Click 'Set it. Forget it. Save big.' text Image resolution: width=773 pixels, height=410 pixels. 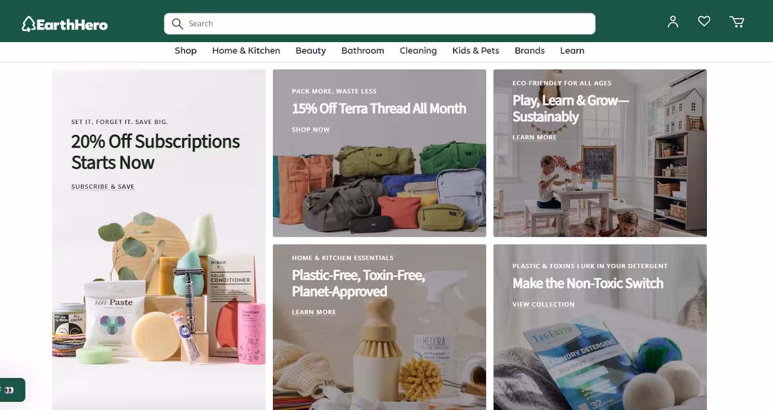tap(120, 122)
